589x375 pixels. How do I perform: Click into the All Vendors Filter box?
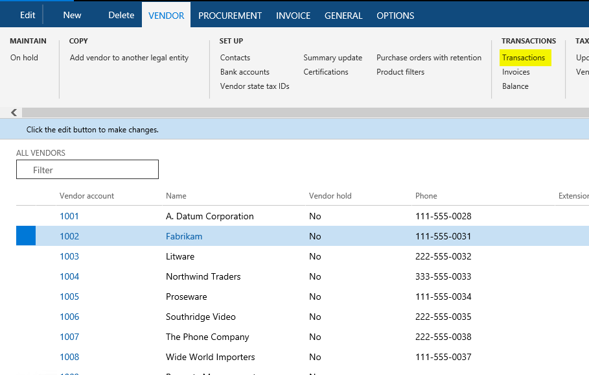[x=87, y=169]
